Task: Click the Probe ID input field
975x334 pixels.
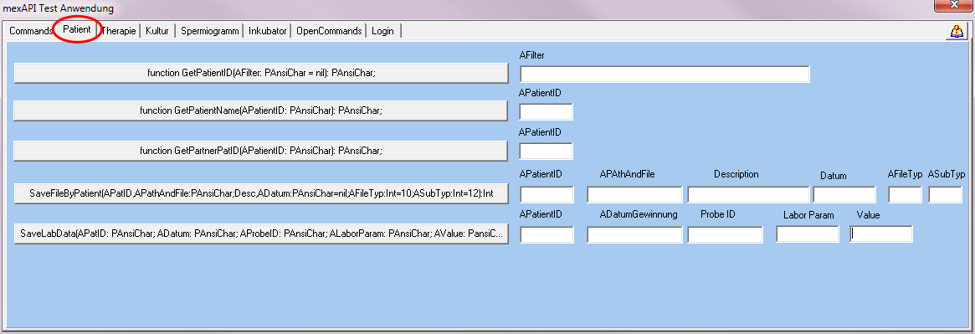Action: pyautogui.click(x=725, y=234)
